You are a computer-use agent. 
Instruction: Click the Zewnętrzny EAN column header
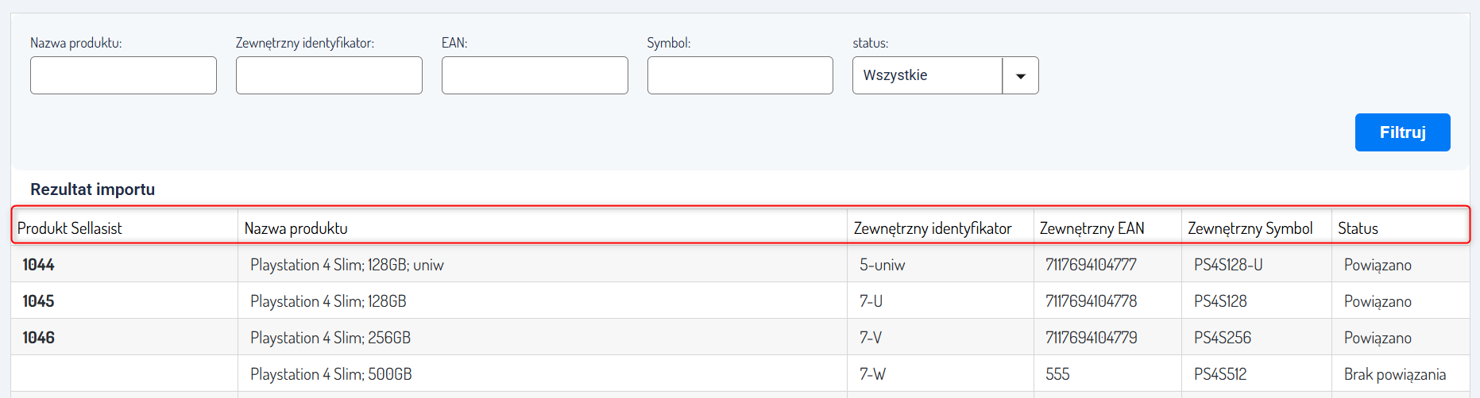1092,228
